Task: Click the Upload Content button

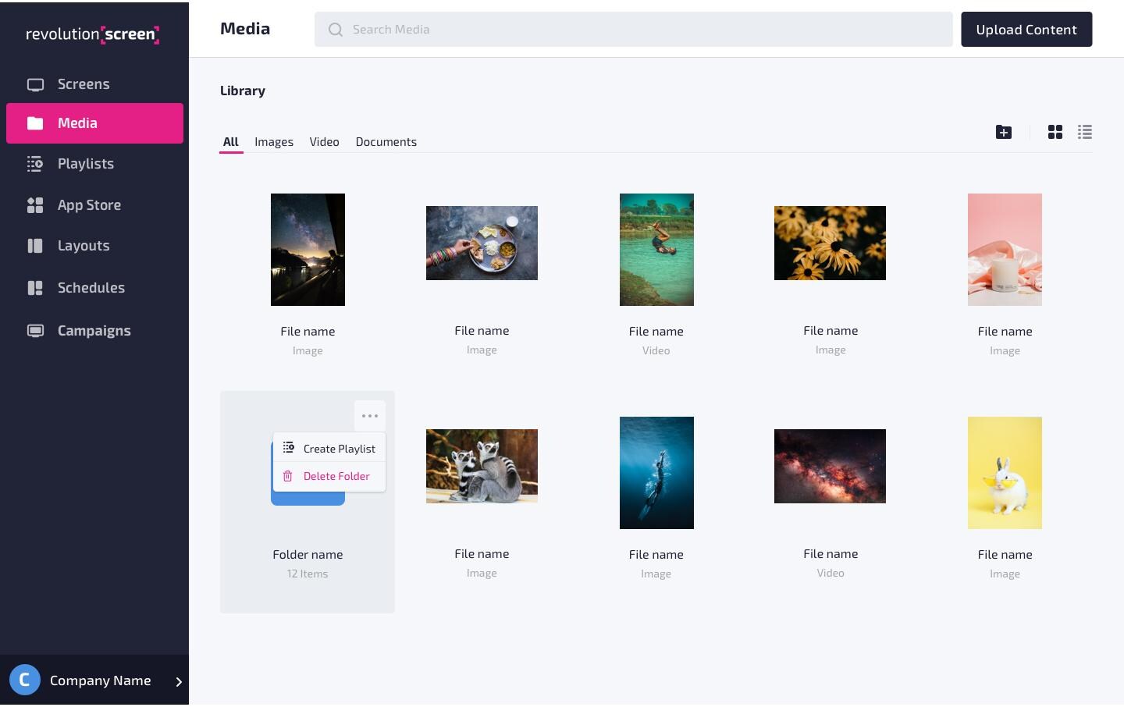Action: 1026,30
